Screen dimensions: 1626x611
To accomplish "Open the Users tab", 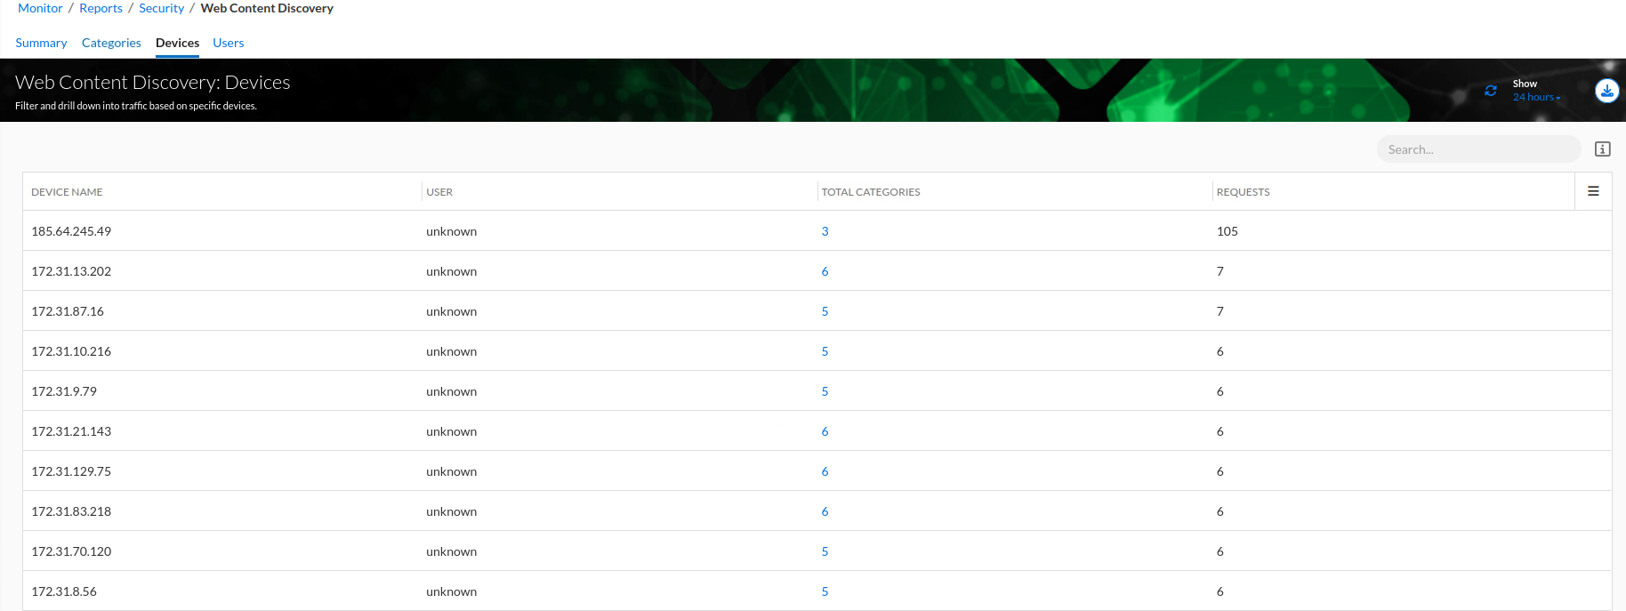I will click(x=229, y=43).
